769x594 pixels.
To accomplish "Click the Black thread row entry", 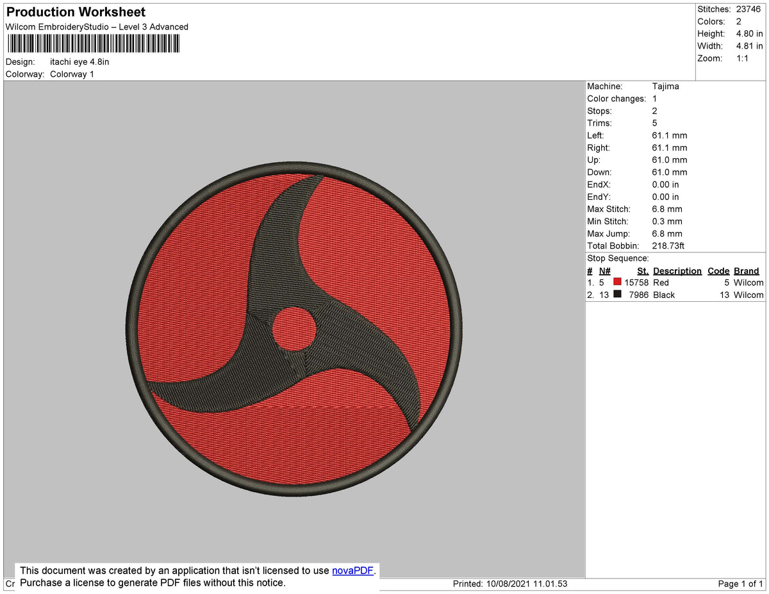I will 663,295.
